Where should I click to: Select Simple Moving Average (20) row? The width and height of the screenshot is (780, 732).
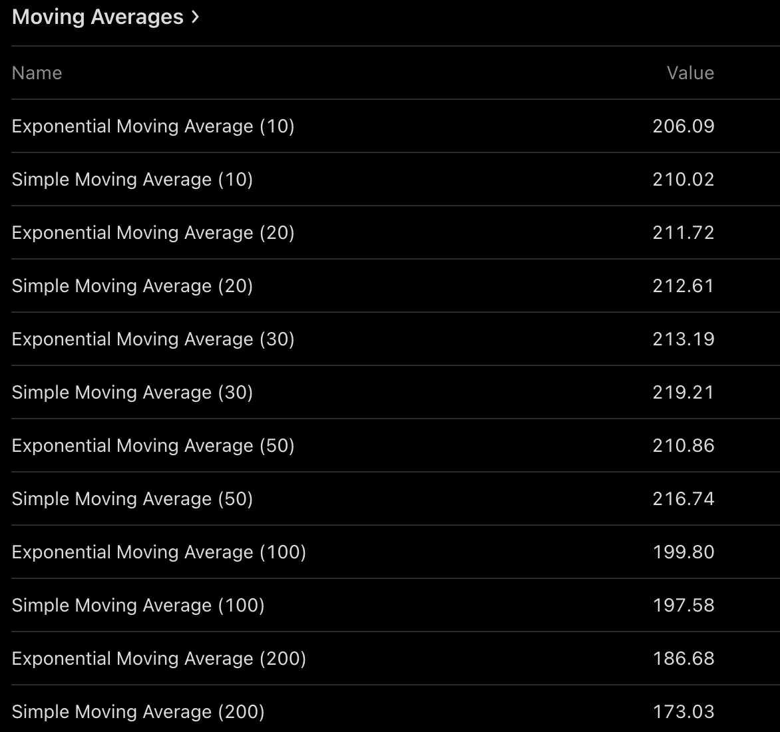coord(132,286)
